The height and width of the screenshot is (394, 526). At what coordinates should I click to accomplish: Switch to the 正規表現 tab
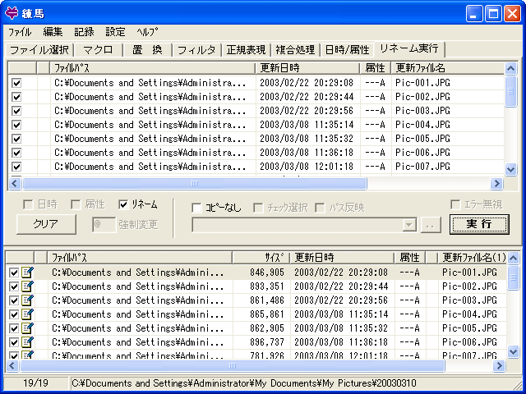pos(246,50)
